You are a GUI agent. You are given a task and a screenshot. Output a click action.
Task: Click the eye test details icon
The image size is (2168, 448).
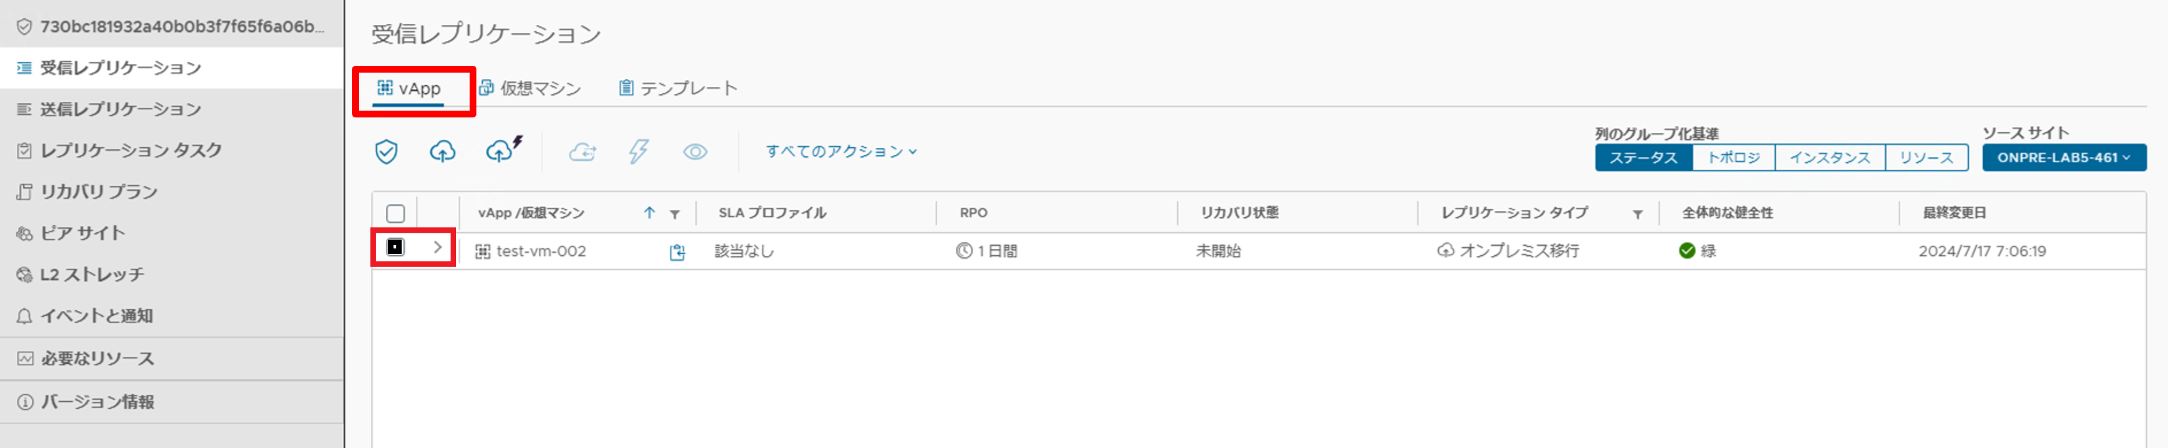[x=695, y=151]
